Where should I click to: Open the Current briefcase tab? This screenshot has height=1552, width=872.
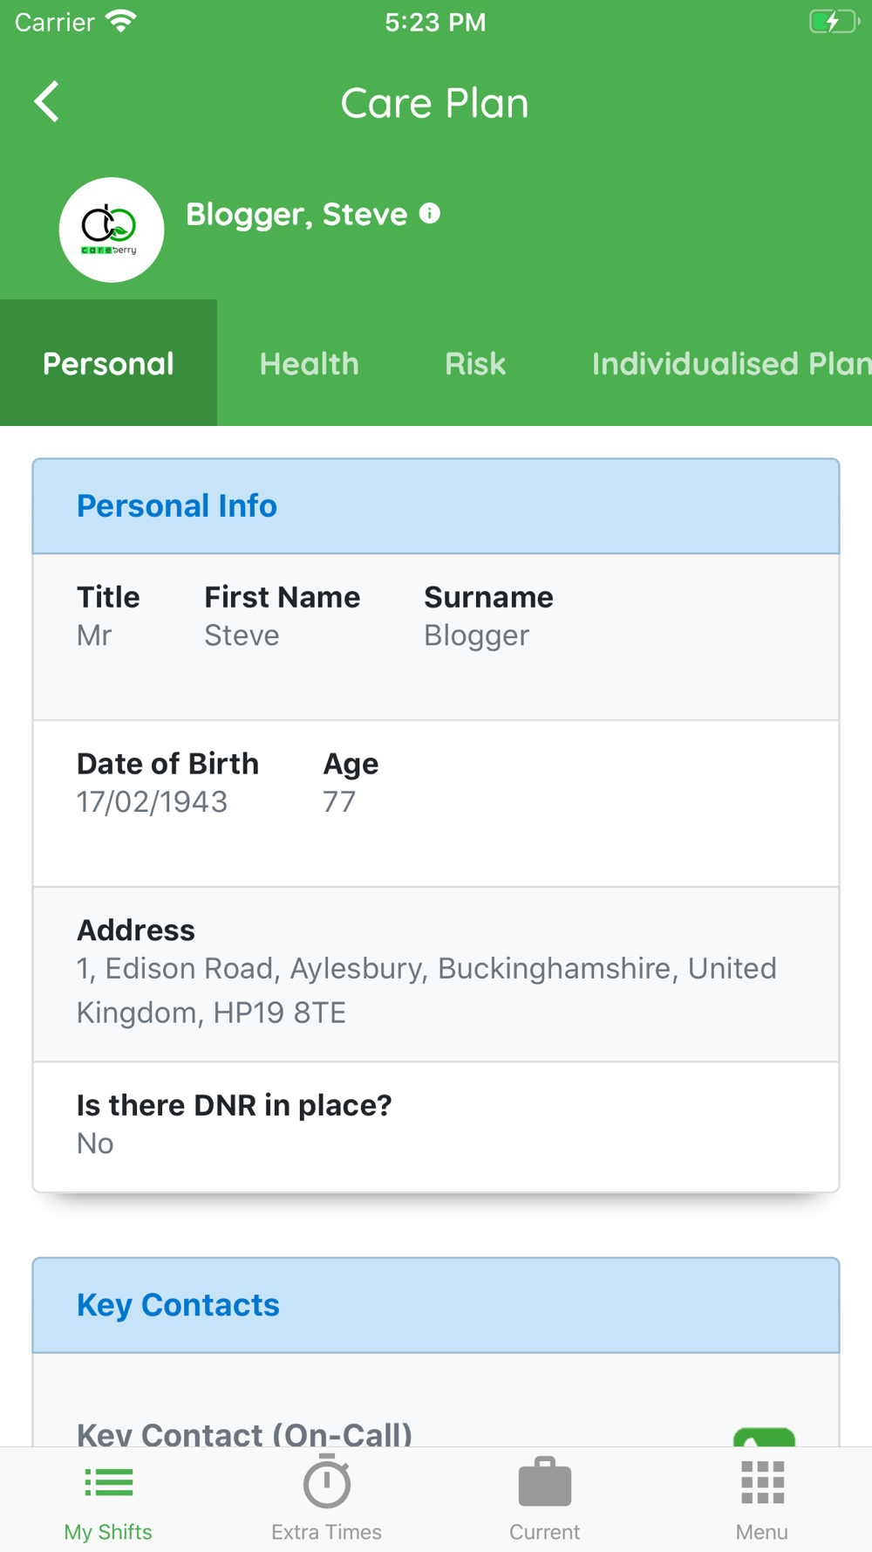pyautogui.click(x=545, y=1499)
